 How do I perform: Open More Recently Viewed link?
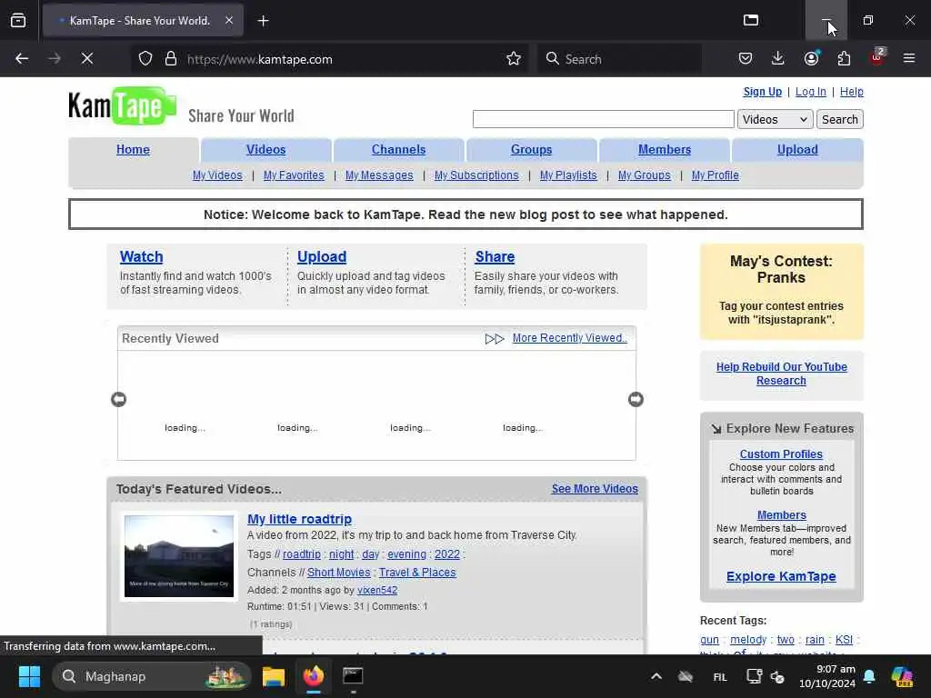point(569,338)
